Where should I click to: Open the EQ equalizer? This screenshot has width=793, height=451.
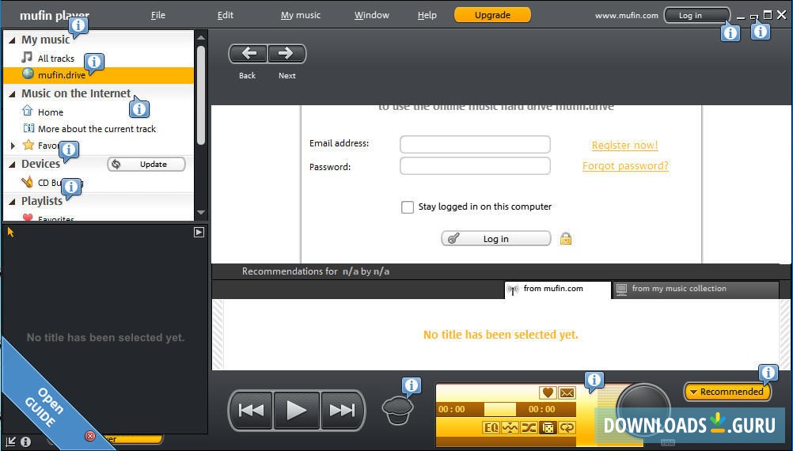[491, 428]
